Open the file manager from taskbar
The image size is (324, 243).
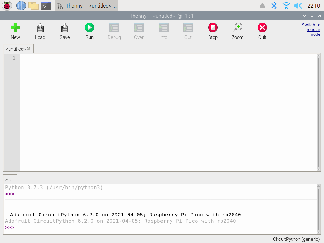(34, 6)
